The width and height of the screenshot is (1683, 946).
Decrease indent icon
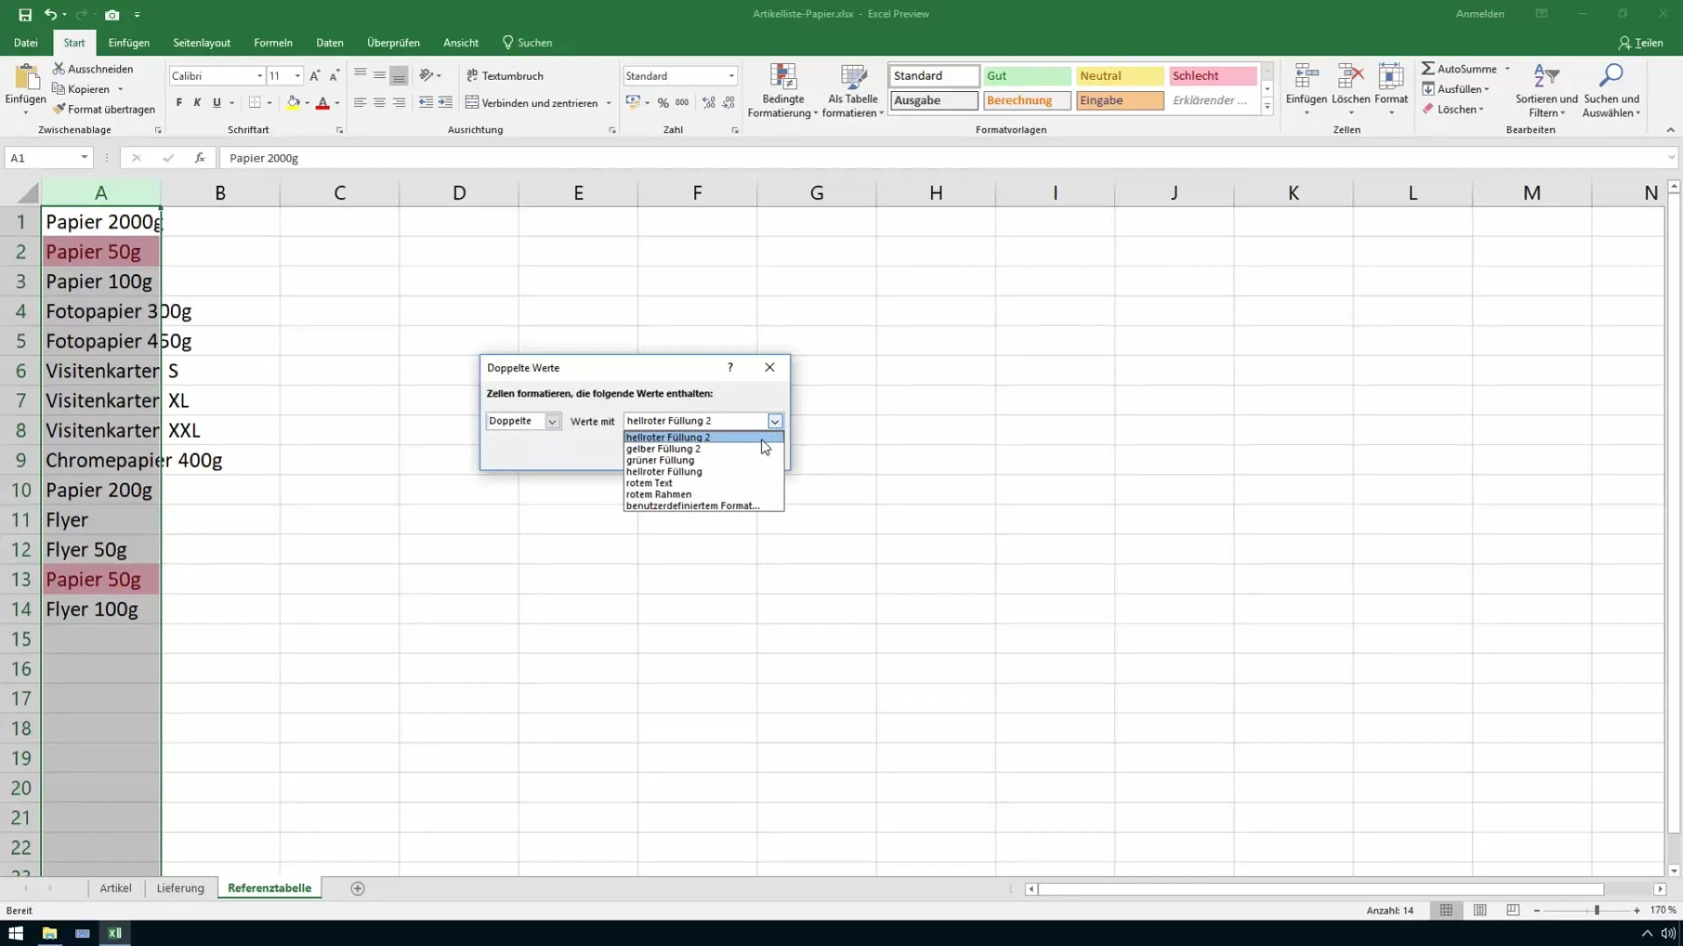coord(426,102)
